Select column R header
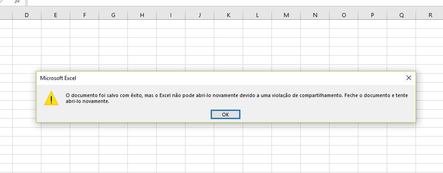Image resolution: width=443 pixels, height=173 pixels. coord(429,15)
